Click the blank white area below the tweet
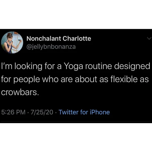152x152 pixels. 76,138
